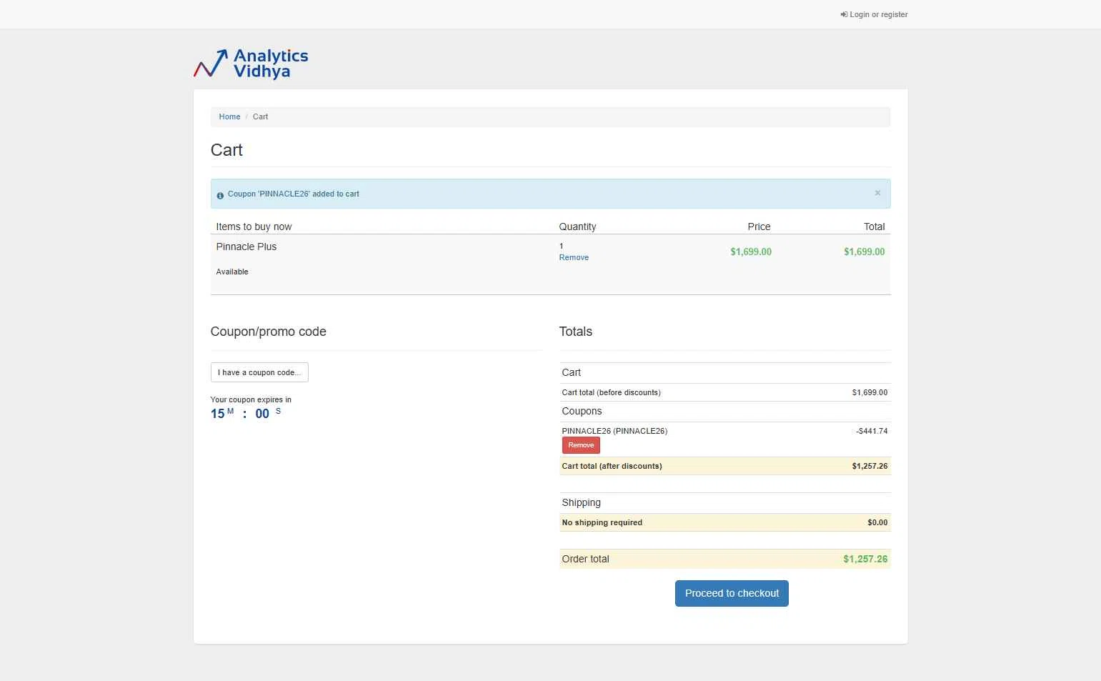Click the Available status text
1101x681 pixels.
click(x=232, y=272)
